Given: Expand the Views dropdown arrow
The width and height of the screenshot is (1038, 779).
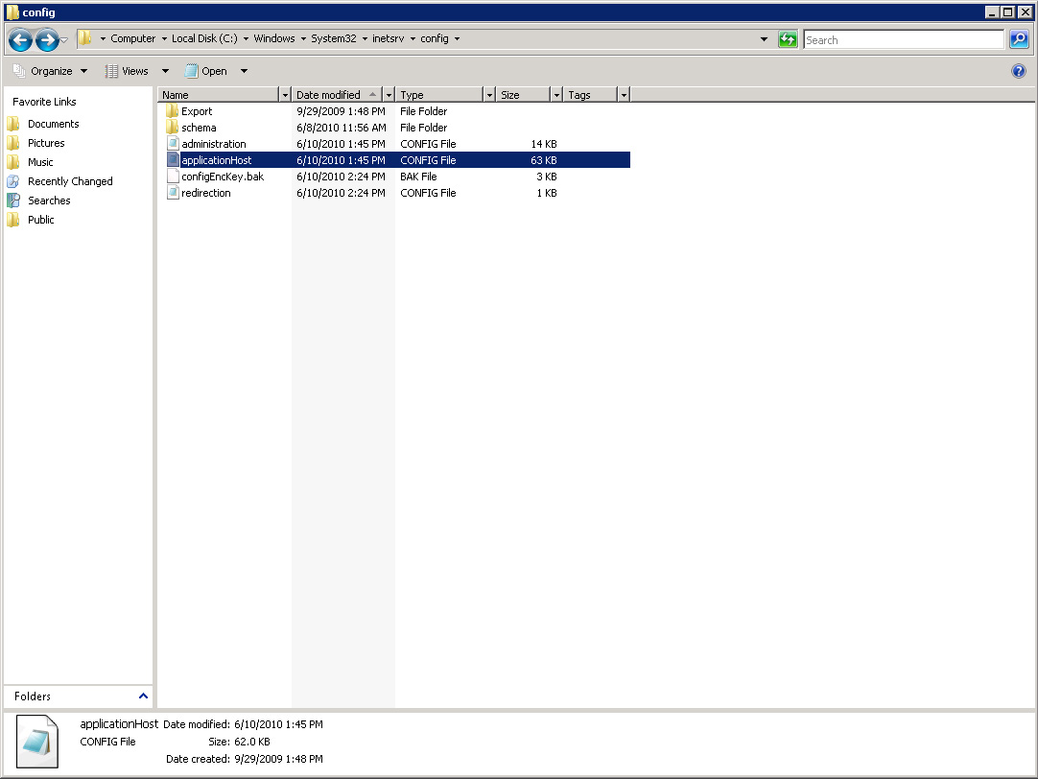Looking at the screenshot, I should (166, 71).
